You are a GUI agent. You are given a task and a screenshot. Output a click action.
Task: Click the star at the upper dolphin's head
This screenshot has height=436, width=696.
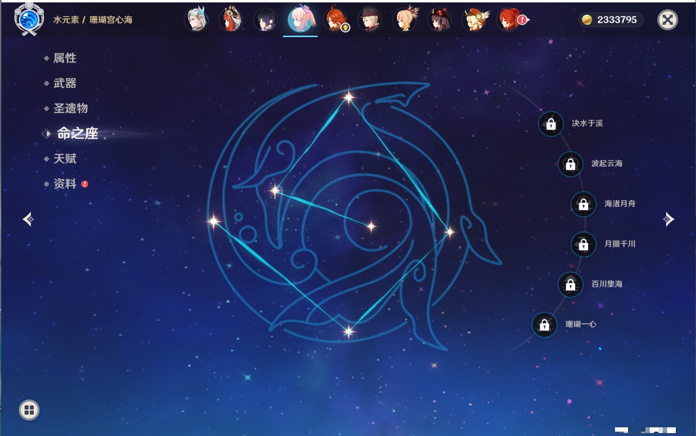275,191
